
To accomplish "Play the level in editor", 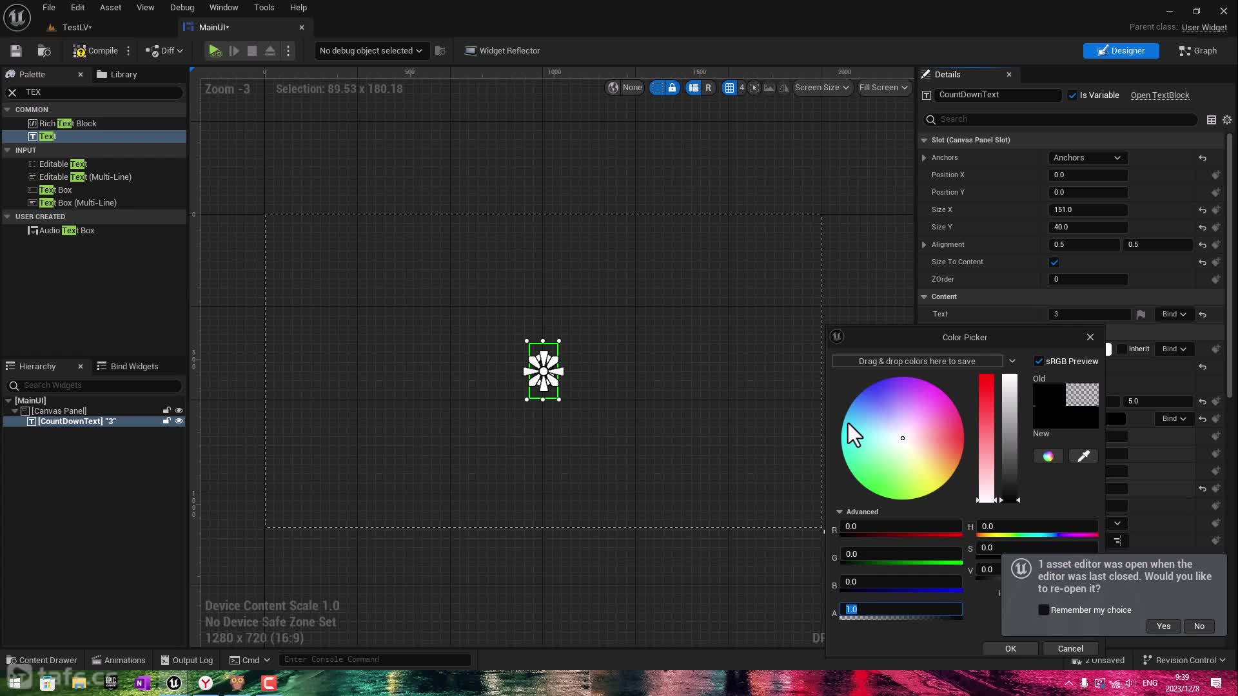I will (x=215, y=50).
